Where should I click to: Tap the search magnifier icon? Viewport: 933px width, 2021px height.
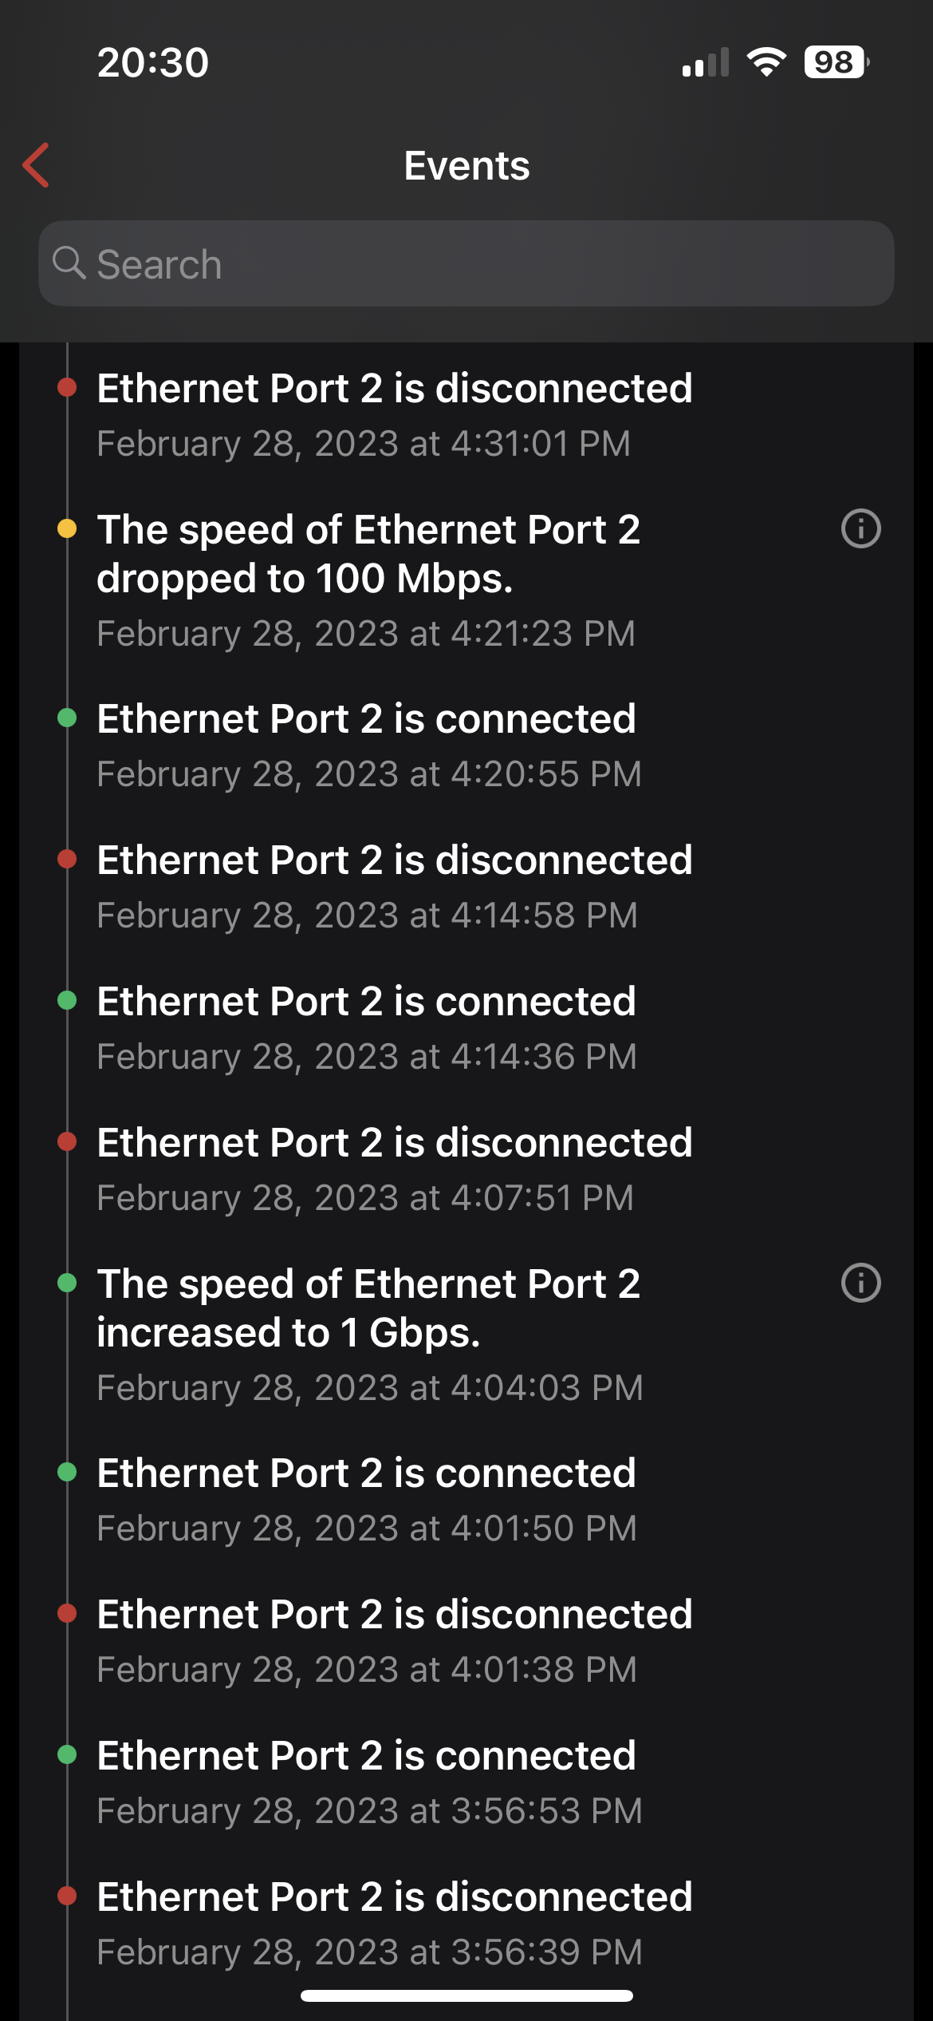[69, 263]
